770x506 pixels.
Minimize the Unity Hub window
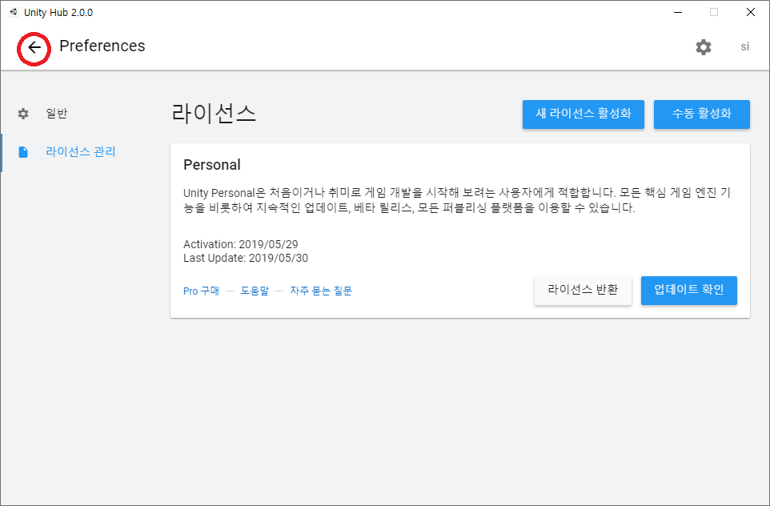tap(678, 12)
